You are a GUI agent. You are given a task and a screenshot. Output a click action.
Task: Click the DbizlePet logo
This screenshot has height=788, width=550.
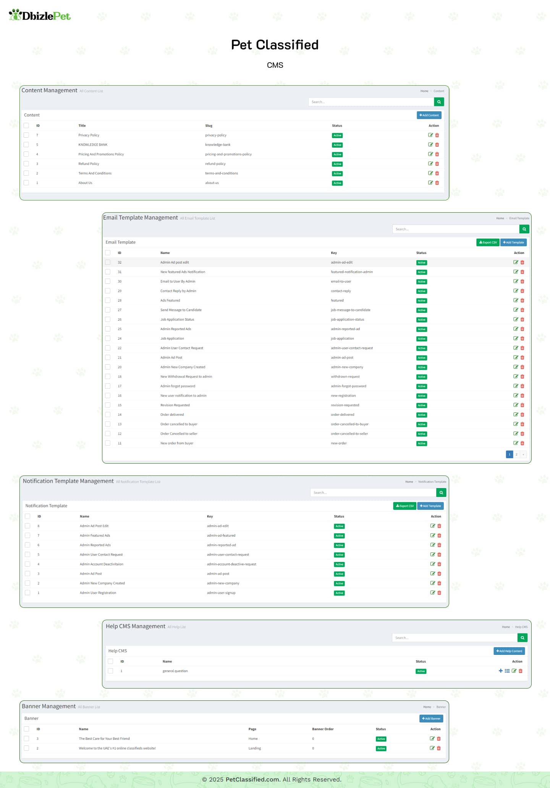pyautogui.click(x=40, y=15)
